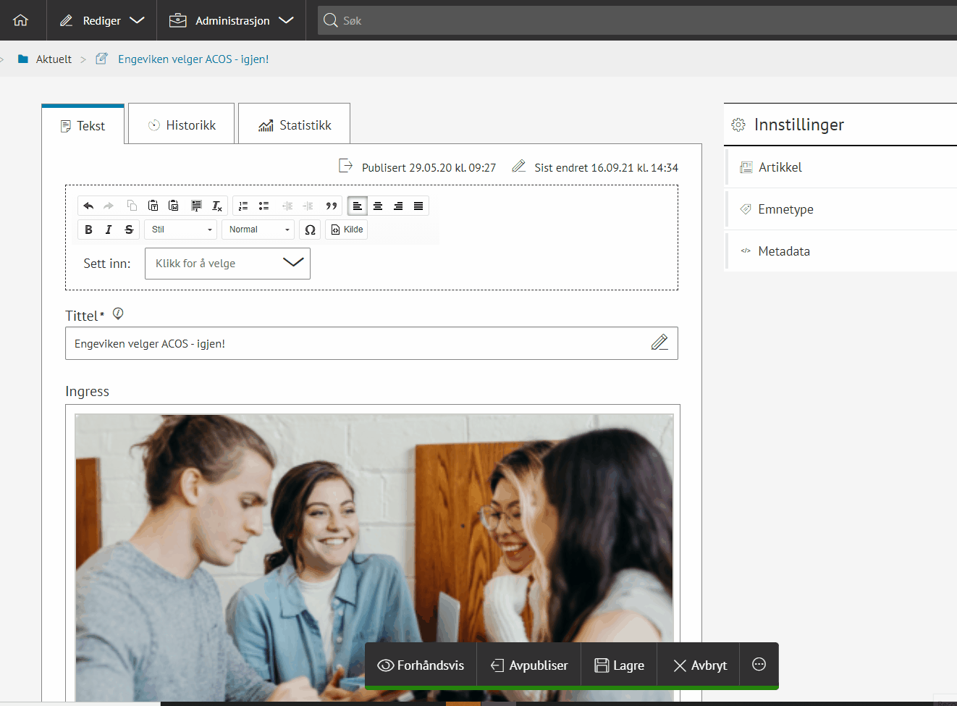
Task: Toggle italic text formatting
Action: [x=109, y=230]
